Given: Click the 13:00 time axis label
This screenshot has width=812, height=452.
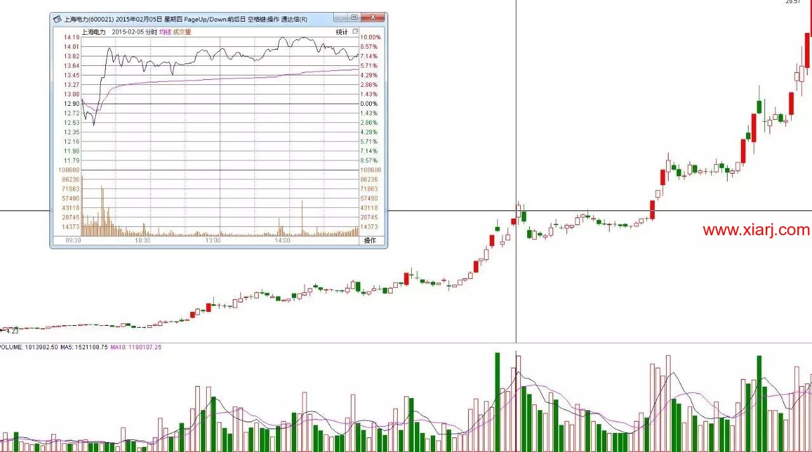Looking at the screenshot, I should [x=213, y=241].
